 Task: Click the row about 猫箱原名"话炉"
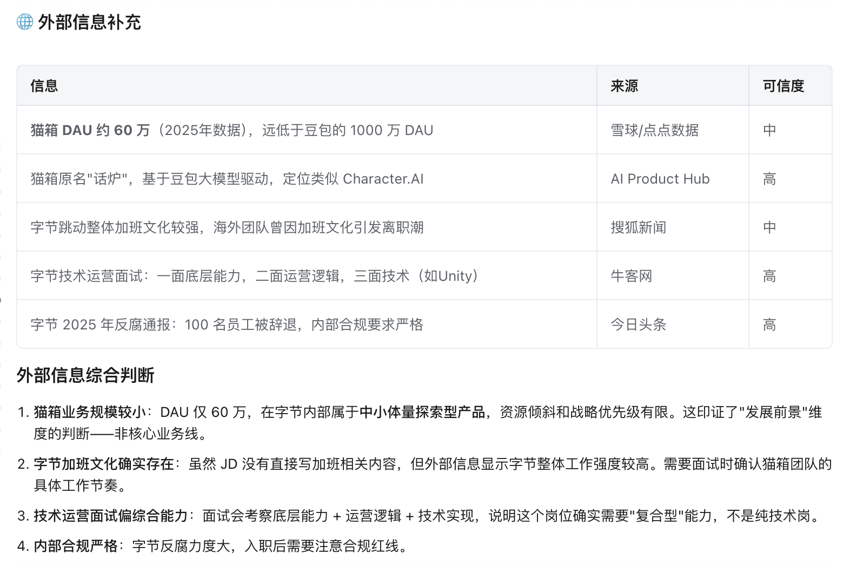tap(227, 179)
